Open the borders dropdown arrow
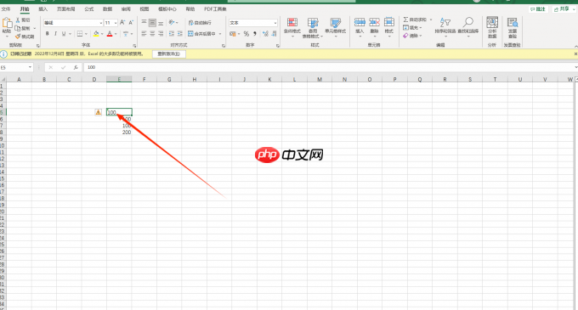578x310 pixels. pos(86,34)
